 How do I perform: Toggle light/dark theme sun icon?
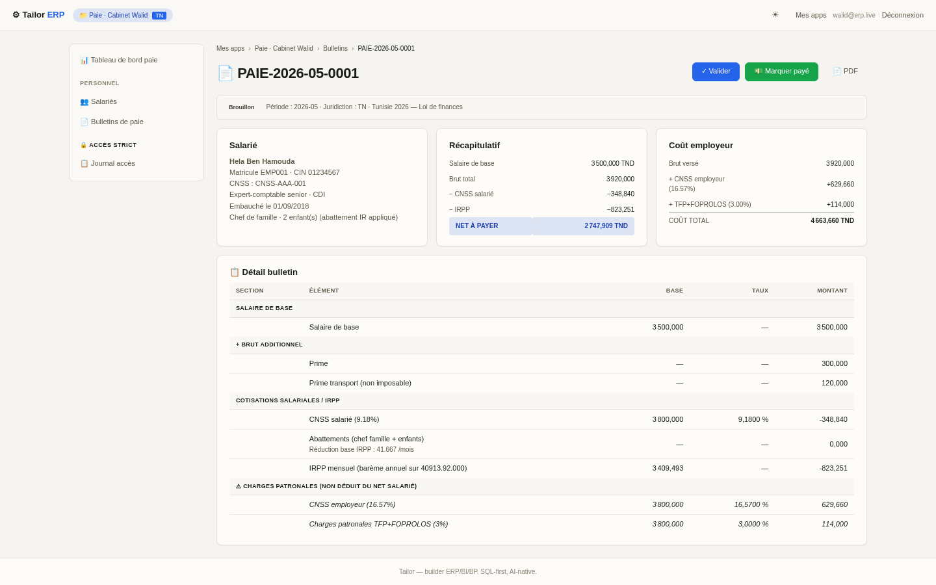(x=775, y=15)
